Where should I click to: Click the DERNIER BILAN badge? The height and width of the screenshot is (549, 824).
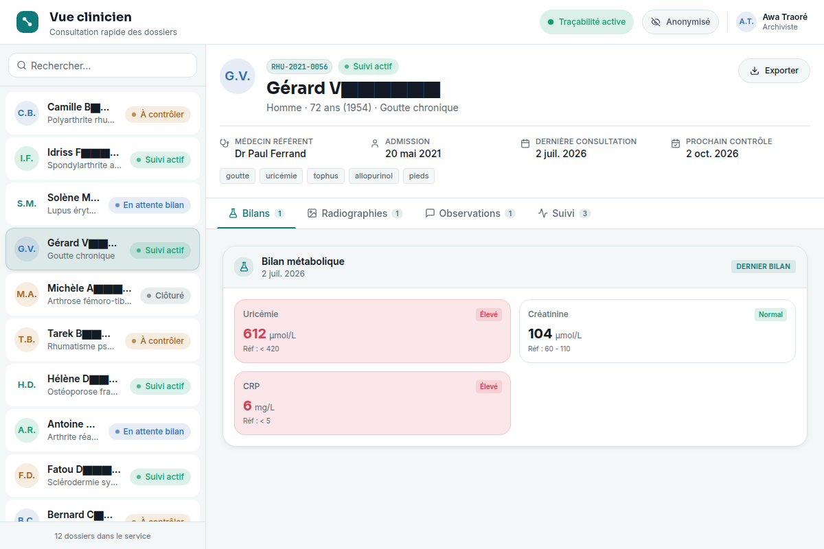(763, 266)
